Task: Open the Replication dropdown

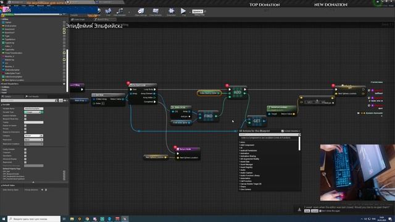Action: click(x=33, y=140)
